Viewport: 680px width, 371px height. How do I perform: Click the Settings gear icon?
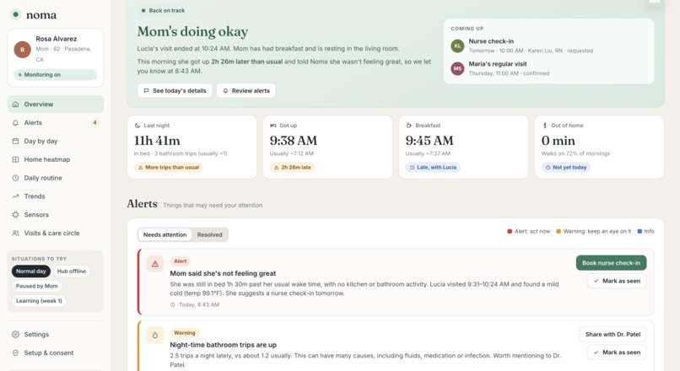point(16,335)
